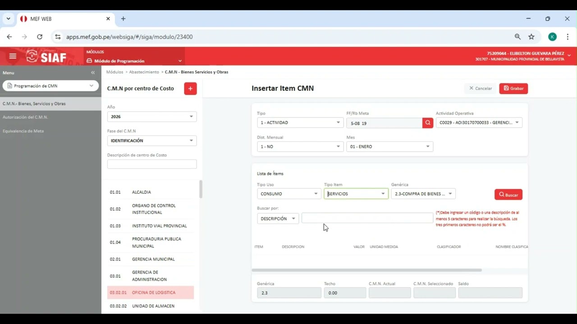The image size is (577, 324).
Task: Click Abastecimiento breadcrumb
Action: click(144, 72)
